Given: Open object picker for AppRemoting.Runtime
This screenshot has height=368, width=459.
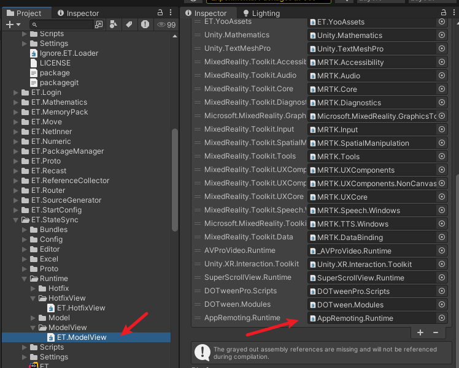Looking at the screenshot, I should click(x=442, y=318).
